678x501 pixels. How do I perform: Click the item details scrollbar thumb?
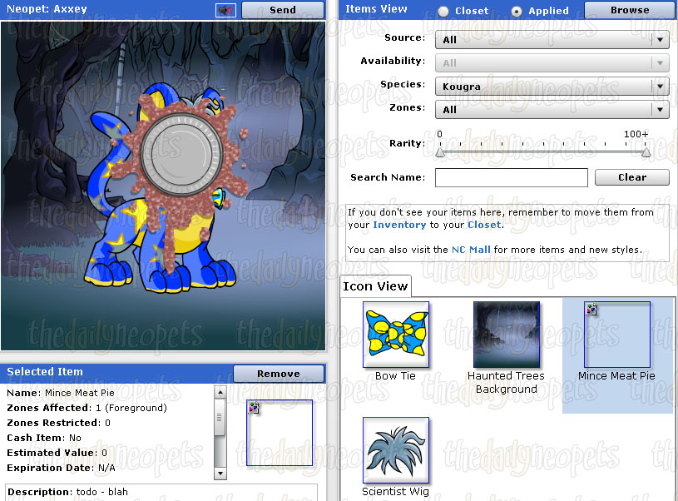click(x=220, y=418)
